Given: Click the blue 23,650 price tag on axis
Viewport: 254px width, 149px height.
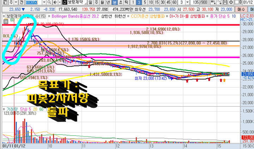Looking at the screenshot, I should click(248, 74).
